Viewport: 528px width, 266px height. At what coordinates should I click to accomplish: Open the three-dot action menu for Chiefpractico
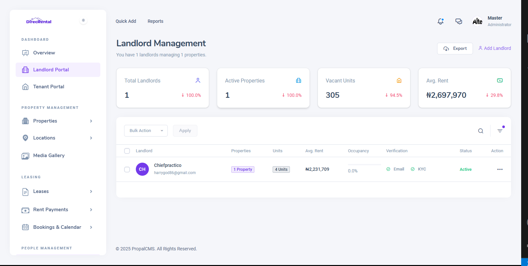click(x=500, y=170)
